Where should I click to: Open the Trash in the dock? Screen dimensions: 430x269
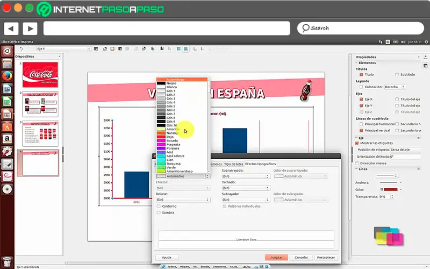tap(7, 262)
